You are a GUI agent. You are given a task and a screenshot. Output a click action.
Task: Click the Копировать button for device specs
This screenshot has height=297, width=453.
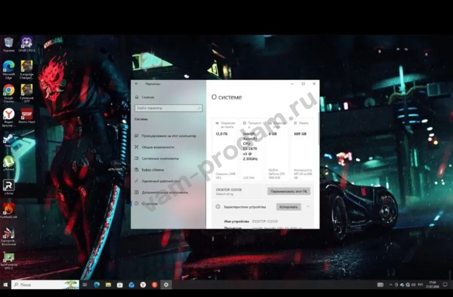click(288, 207)
